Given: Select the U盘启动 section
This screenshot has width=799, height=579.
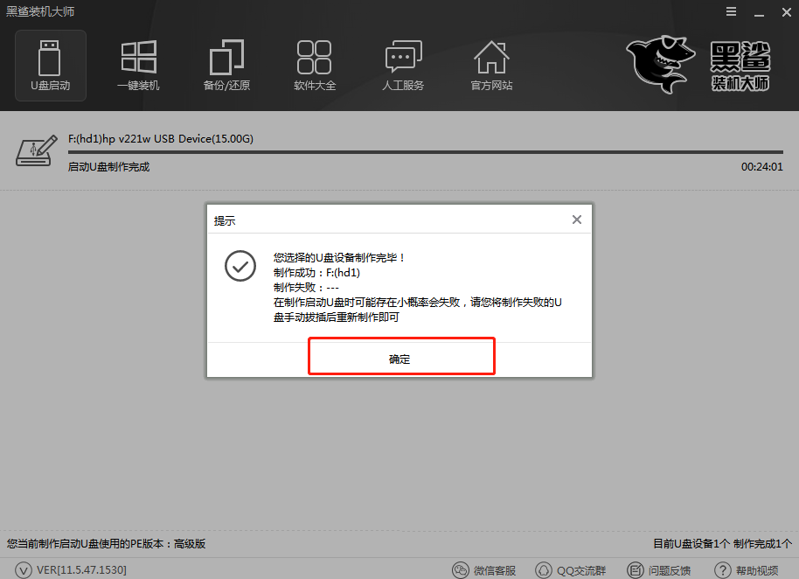Looking at the screenshot, I should tap(50, 65).
